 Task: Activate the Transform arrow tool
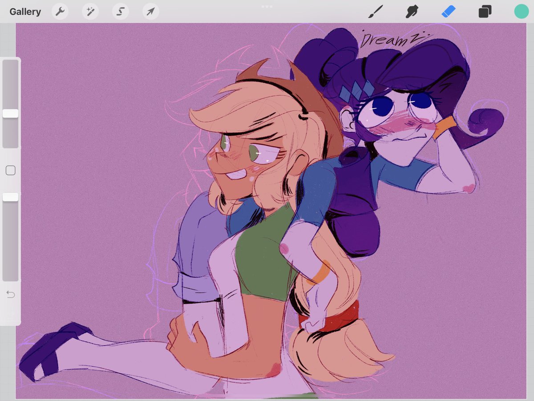click(x=151, y=12)
